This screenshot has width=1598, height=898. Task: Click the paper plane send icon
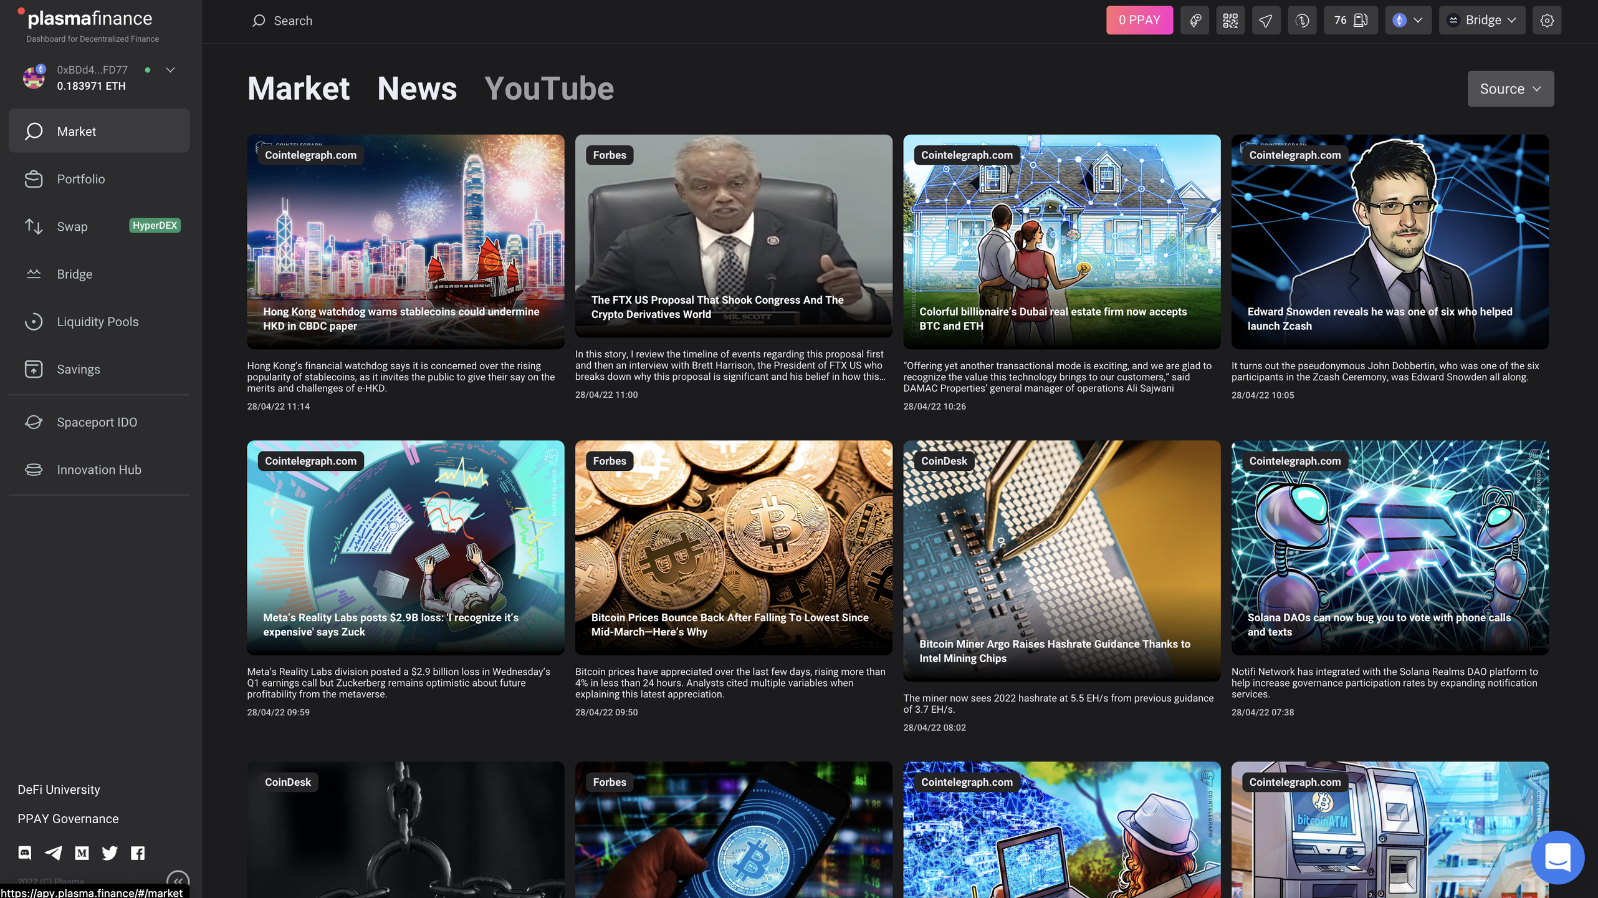pyautogui.click(x=1266, y=21)
